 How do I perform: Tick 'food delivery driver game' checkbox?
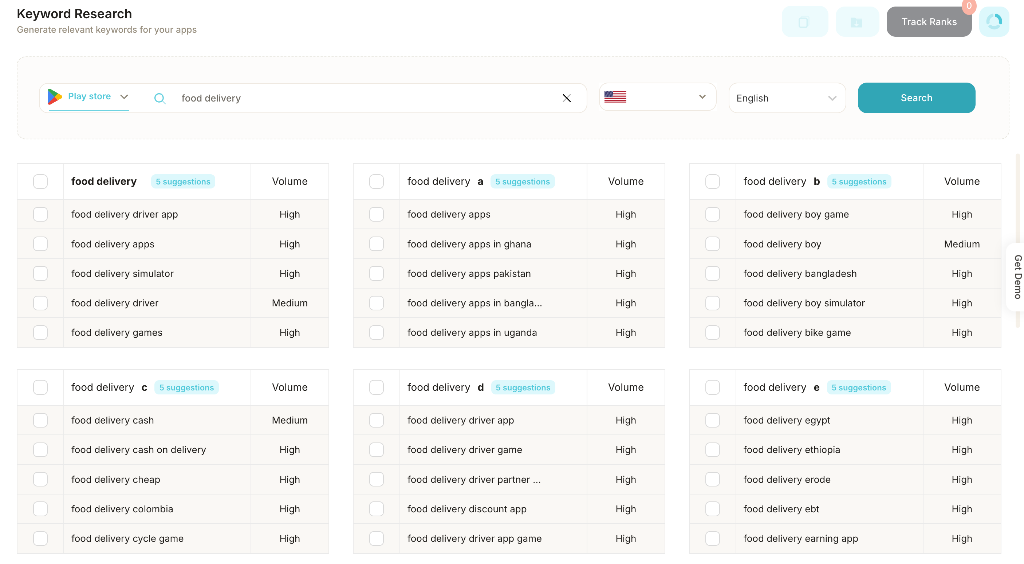[376, 450]
